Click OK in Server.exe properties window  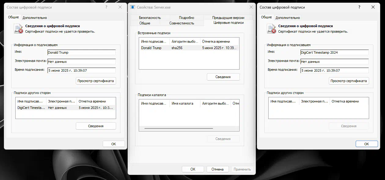coord(193,169)
